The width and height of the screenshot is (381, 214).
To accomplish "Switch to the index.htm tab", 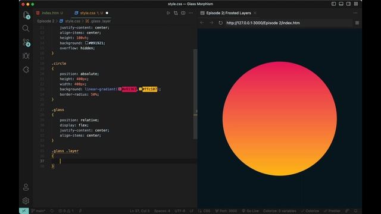I will pyautogui.click(x=49, y=13).
